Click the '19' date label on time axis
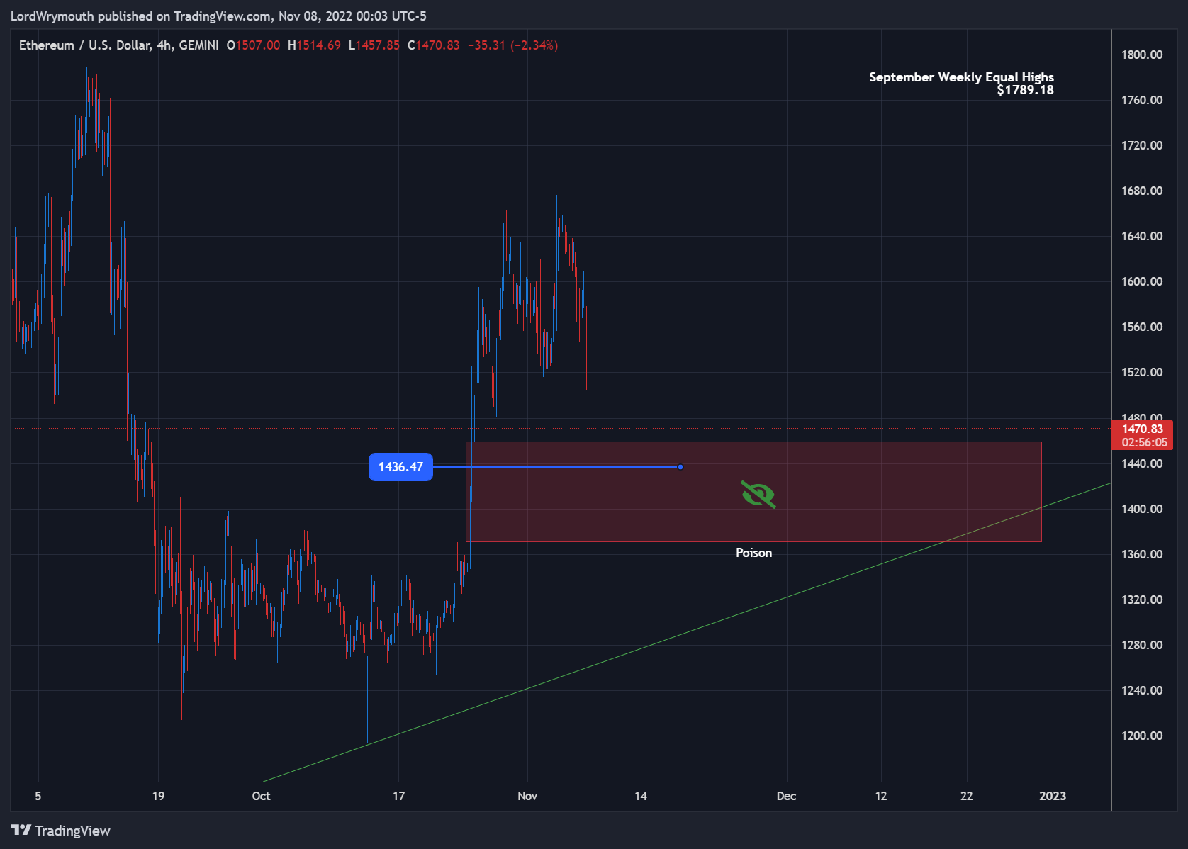 click(x=158, y=796)
